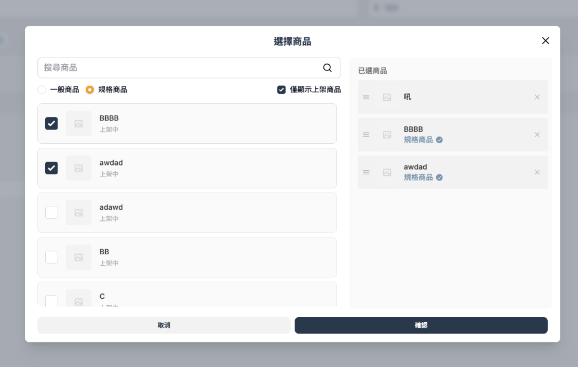
Task: Click the drag handle next to 吼 item
Action: click(366, 97)
